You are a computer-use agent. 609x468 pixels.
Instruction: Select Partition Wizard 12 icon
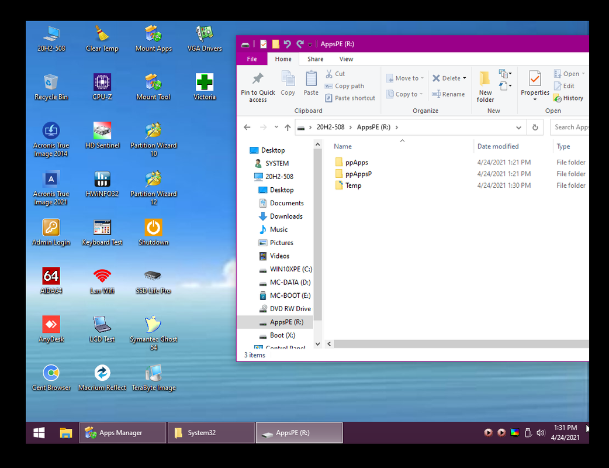tap(153, 187)
